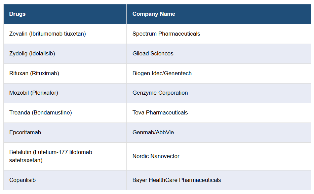
Task: Select the Mozobil (Plerixafor) drug entry
Action: 34,93
